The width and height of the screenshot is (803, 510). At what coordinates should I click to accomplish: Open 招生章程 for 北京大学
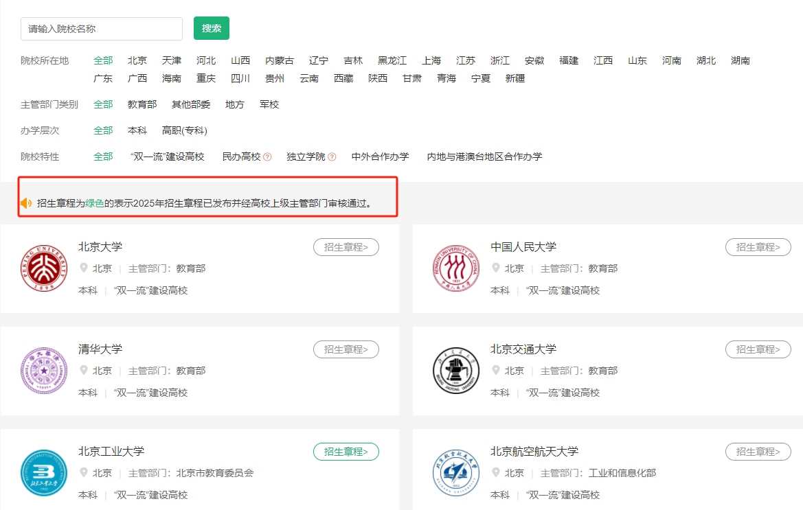[346, 247]
